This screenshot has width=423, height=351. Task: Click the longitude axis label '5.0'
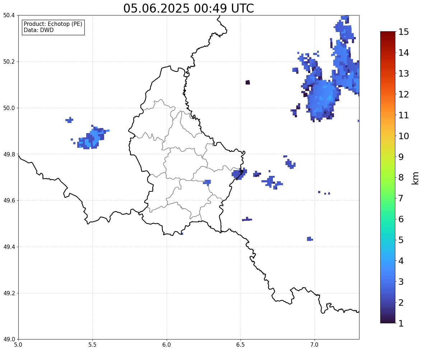(18, 345)
